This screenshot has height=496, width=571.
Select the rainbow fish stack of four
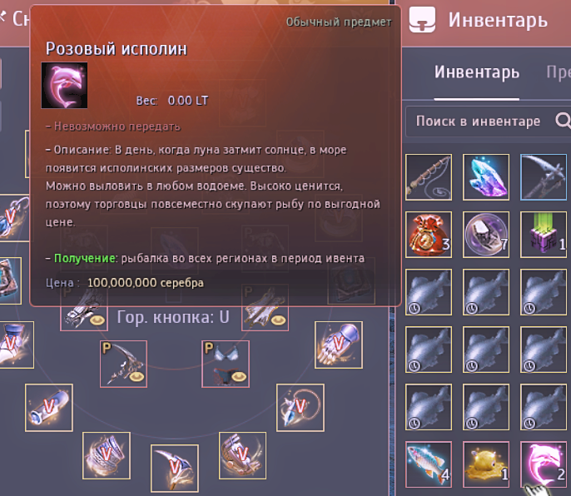(429, 464)
